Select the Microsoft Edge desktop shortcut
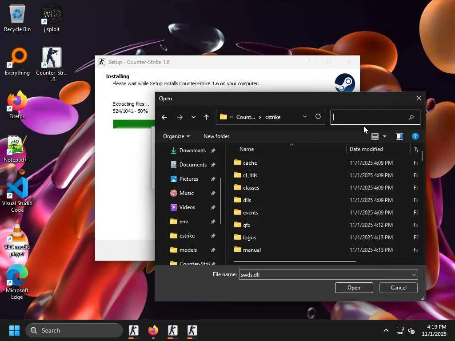 pos(17,282)
